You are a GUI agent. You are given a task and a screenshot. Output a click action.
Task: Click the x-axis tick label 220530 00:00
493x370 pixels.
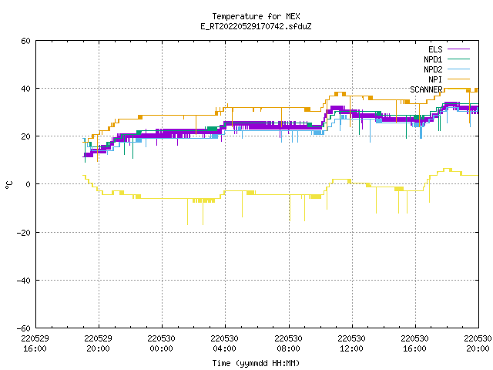161,344
